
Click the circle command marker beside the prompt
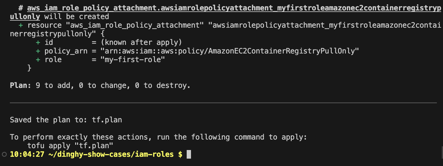pos(4,154)
